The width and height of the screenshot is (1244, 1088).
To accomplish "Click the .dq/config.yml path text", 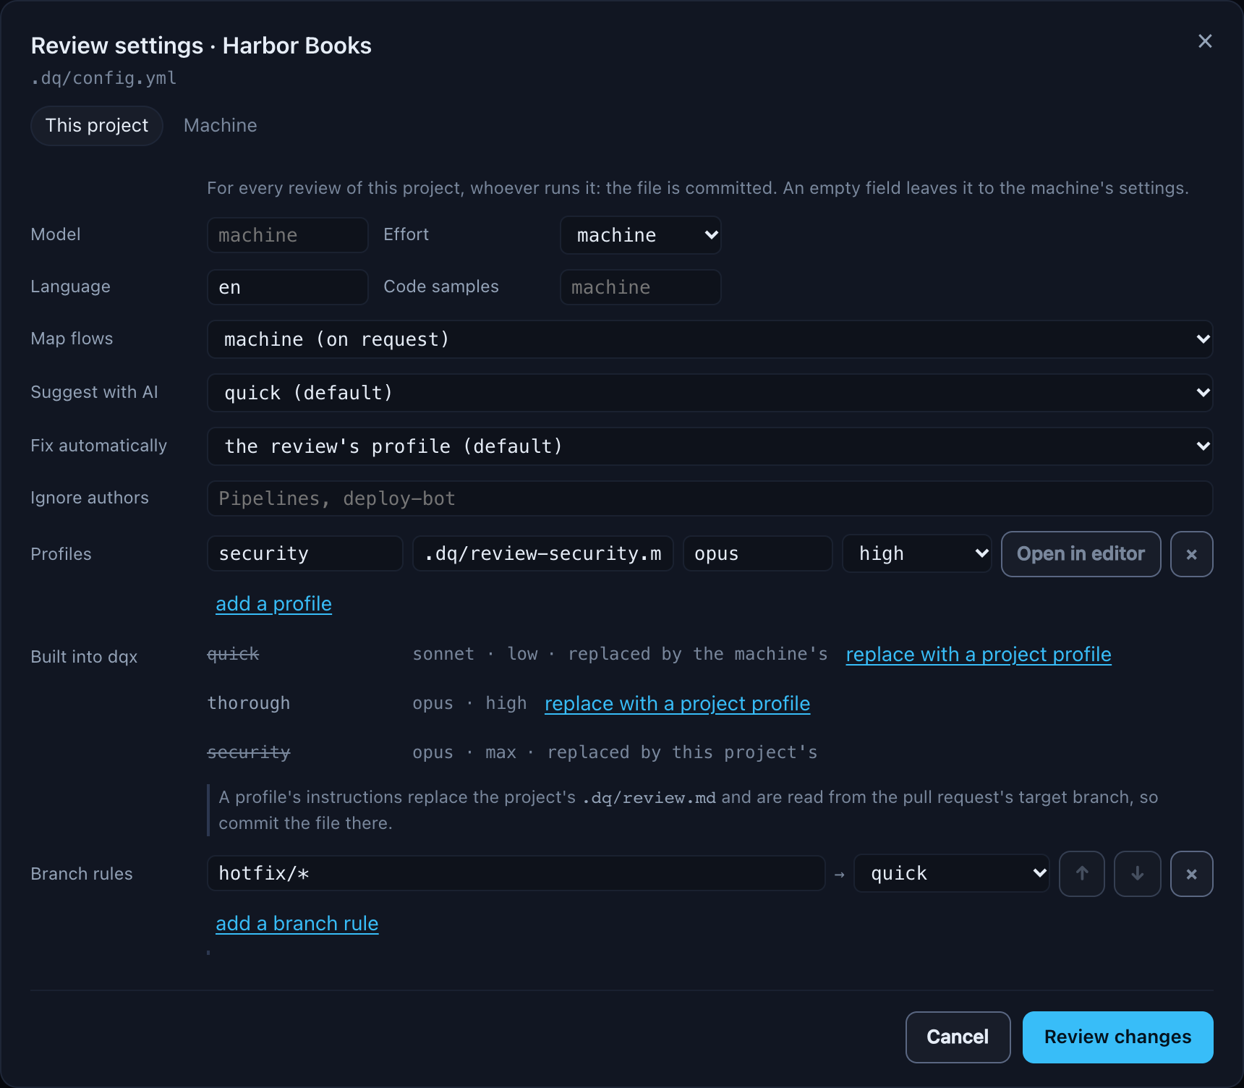I will pyautogui.click(x=103, y=78).
